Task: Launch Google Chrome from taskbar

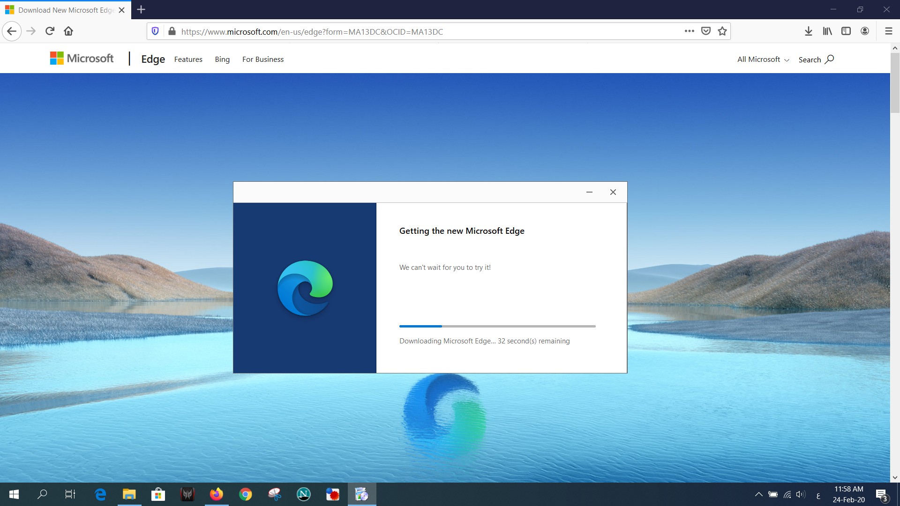Action: pyautogui.click(x=246, y=494)
